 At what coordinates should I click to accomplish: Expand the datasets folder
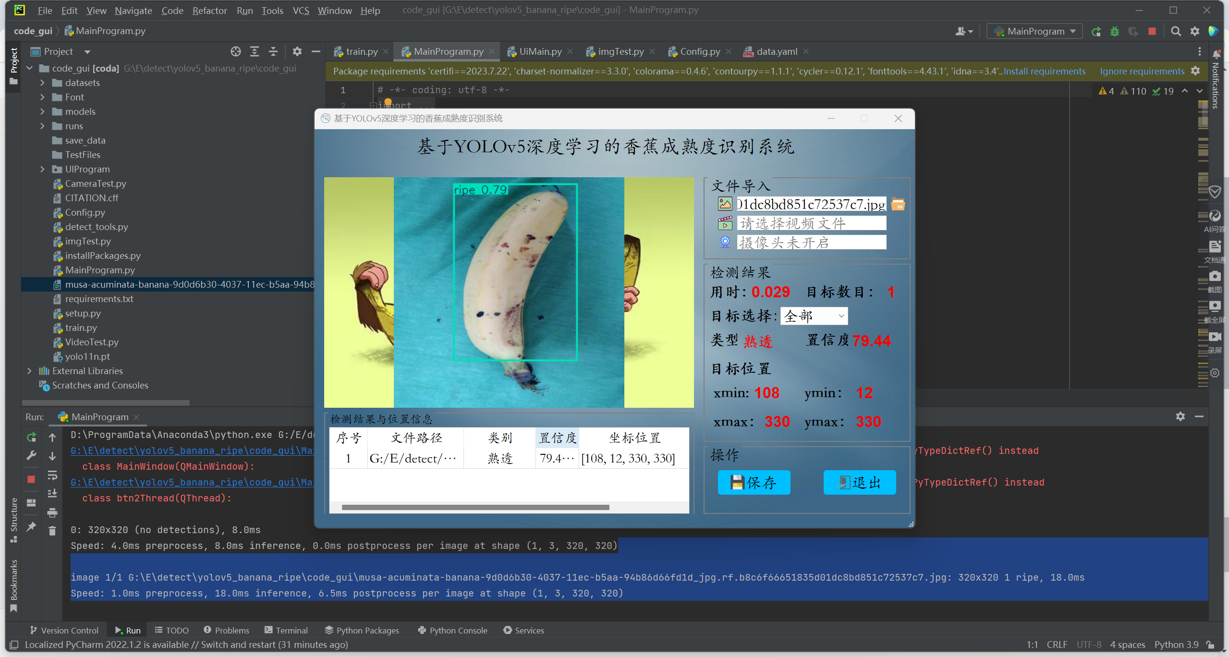tap(42, 83)
